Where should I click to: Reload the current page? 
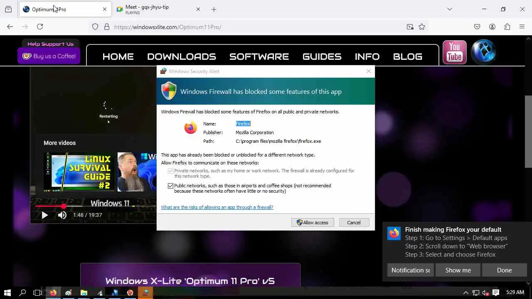[40, 27]
